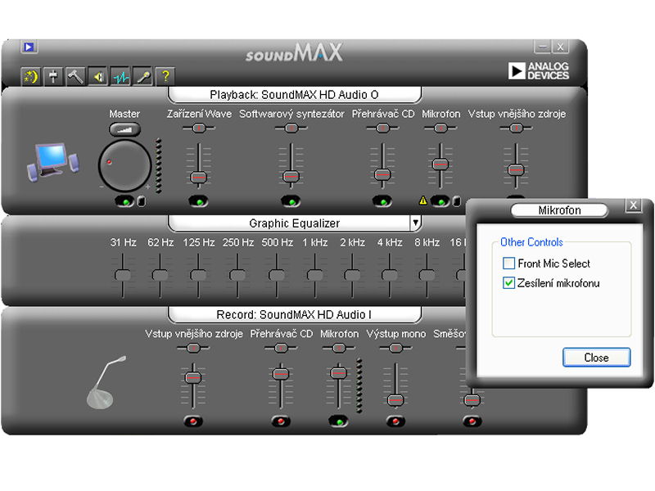Click the desk microphone record icon
The height and width of the screenshot is (491, 655).
(106, 382)
